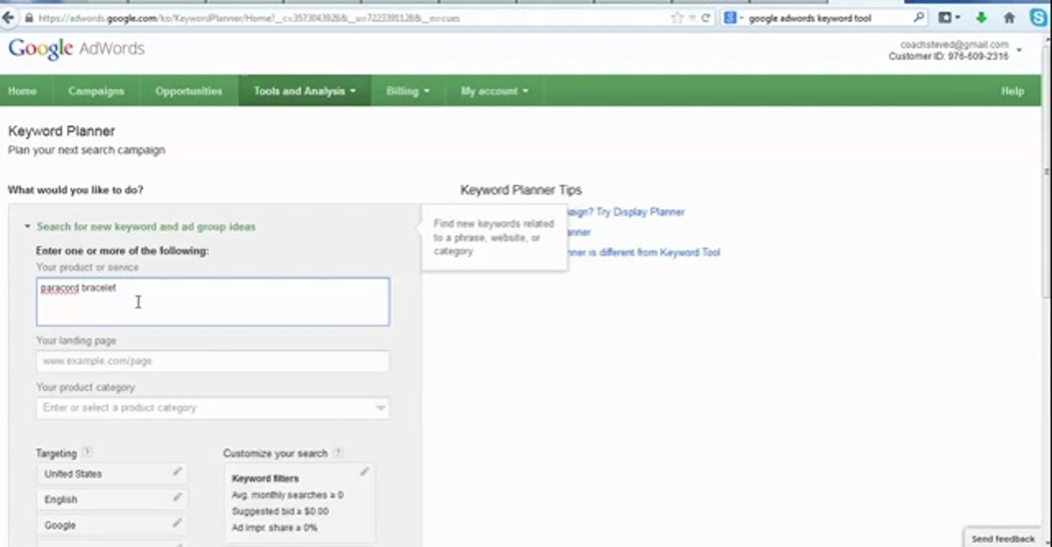Image resolution: width=1052 pixels, height=547 pixels.
Task: Reload the page with the refresh icon
Action: 706,17
